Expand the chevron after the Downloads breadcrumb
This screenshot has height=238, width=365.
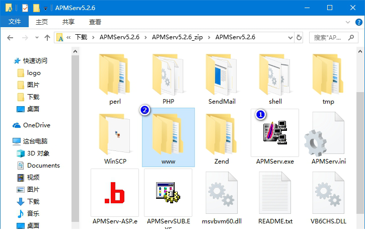click(93, 37)
